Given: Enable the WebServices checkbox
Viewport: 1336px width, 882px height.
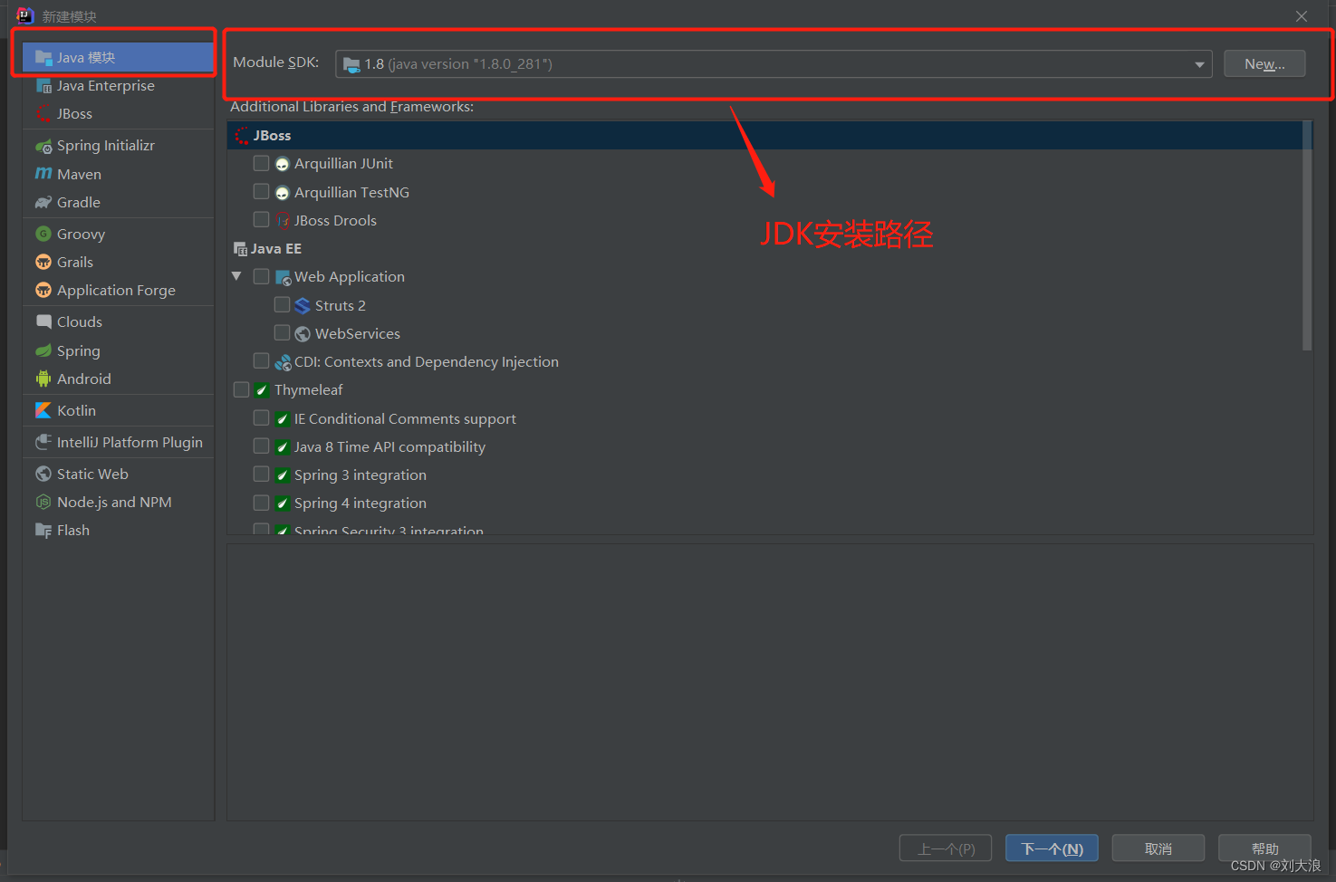Looking at the screenshot, I should [x=282, y=333].
